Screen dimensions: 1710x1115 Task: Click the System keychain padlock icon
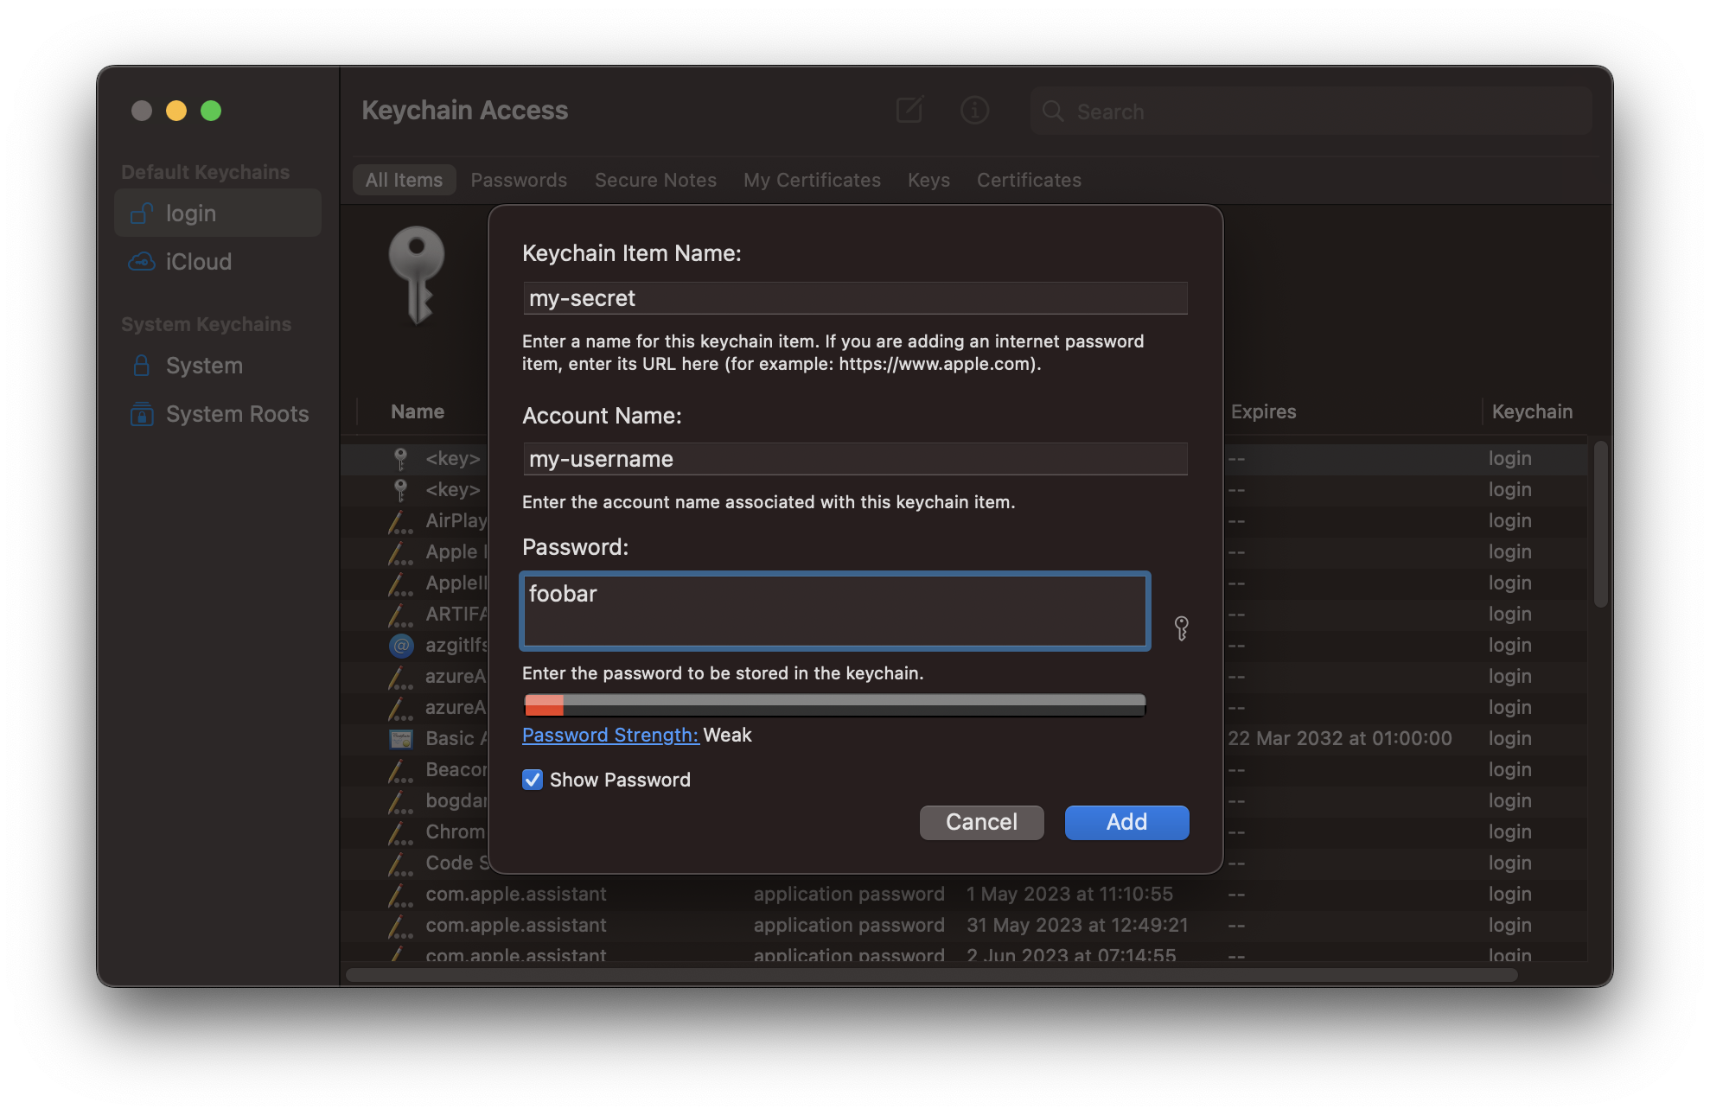pyautogui.click(x=141, y=366)
